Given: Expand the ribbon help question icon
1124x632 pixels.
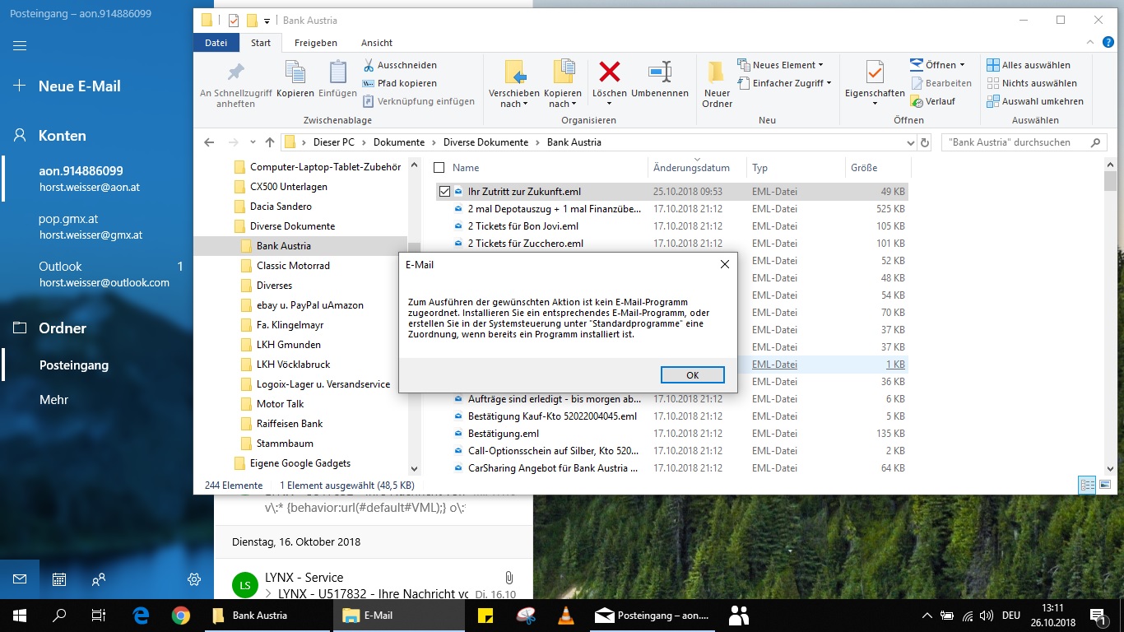Looking at the screenshot, I should click(1110, 43).
